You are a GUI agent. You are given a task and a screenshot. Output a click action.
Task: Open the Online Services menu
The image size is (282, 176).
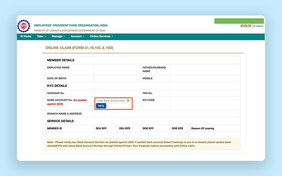pos(101,36)
